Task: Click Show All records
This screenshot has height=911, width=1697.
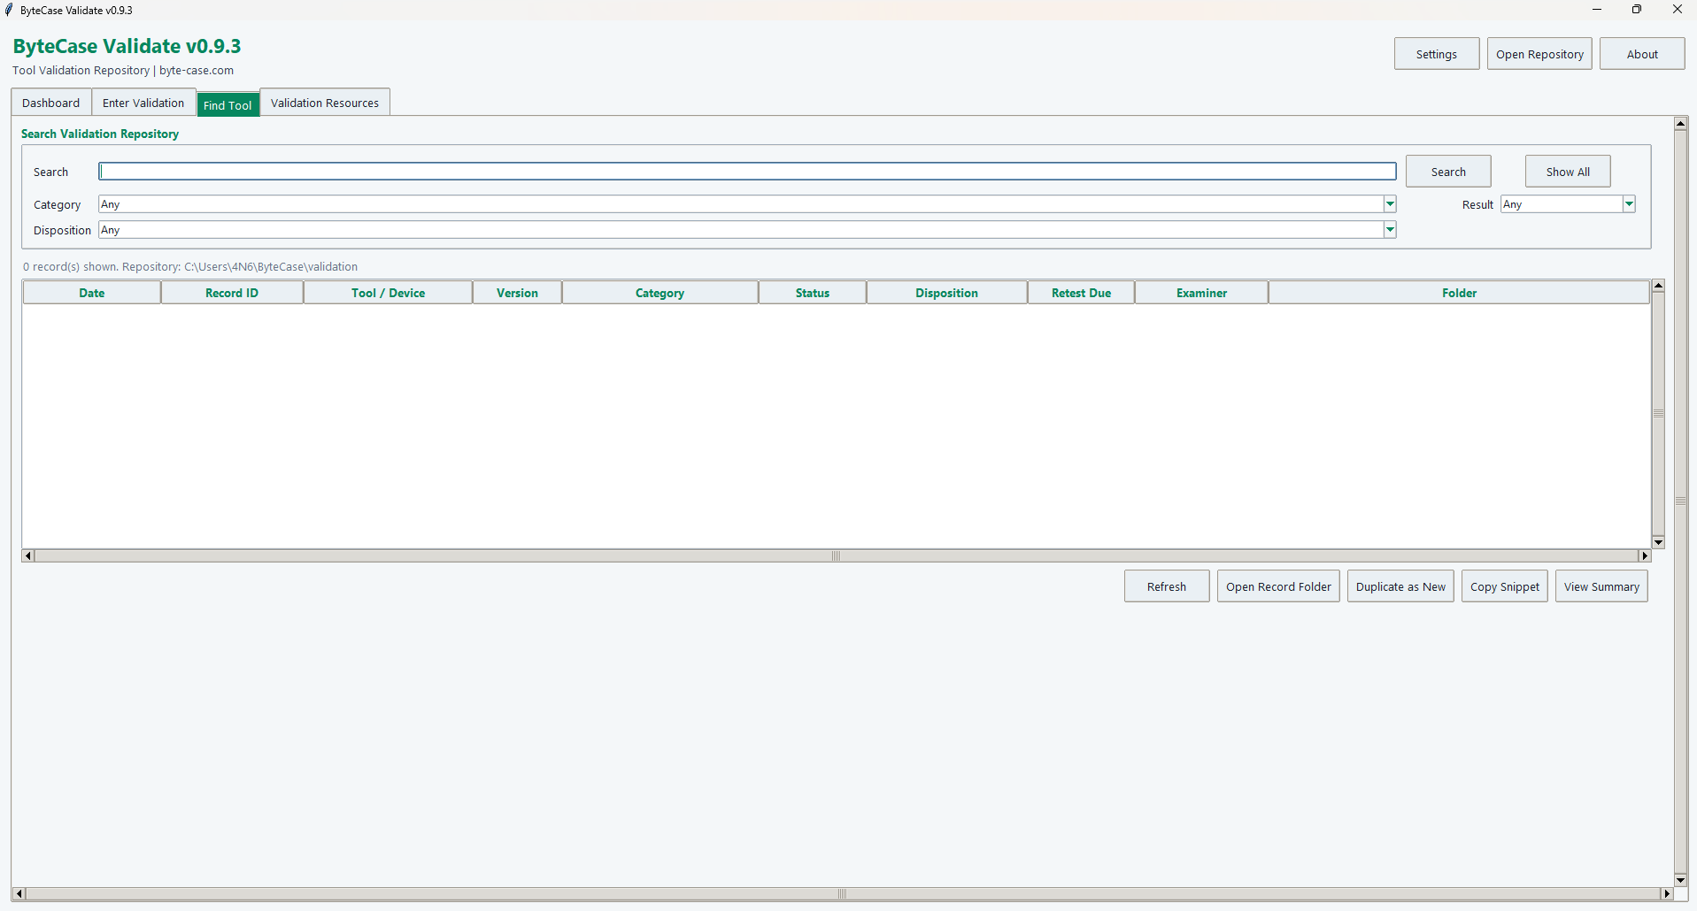Action: (x=1568, y=172)
